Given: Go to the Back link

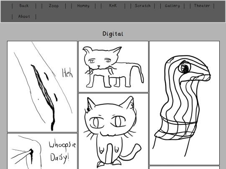Looking at the screenshot, I should (x=24, y=6).
